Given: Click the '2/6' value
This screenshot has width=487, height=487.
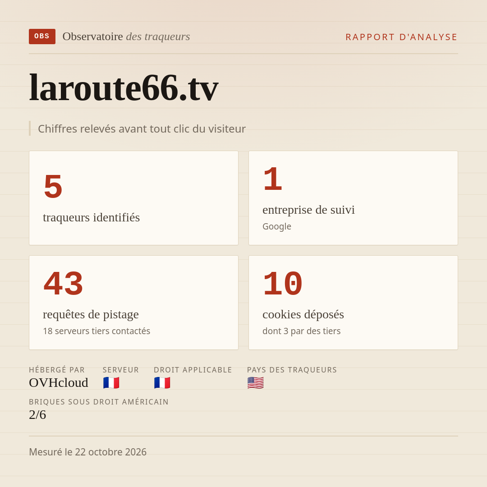Looking at the screenshot, I should 37,415.
